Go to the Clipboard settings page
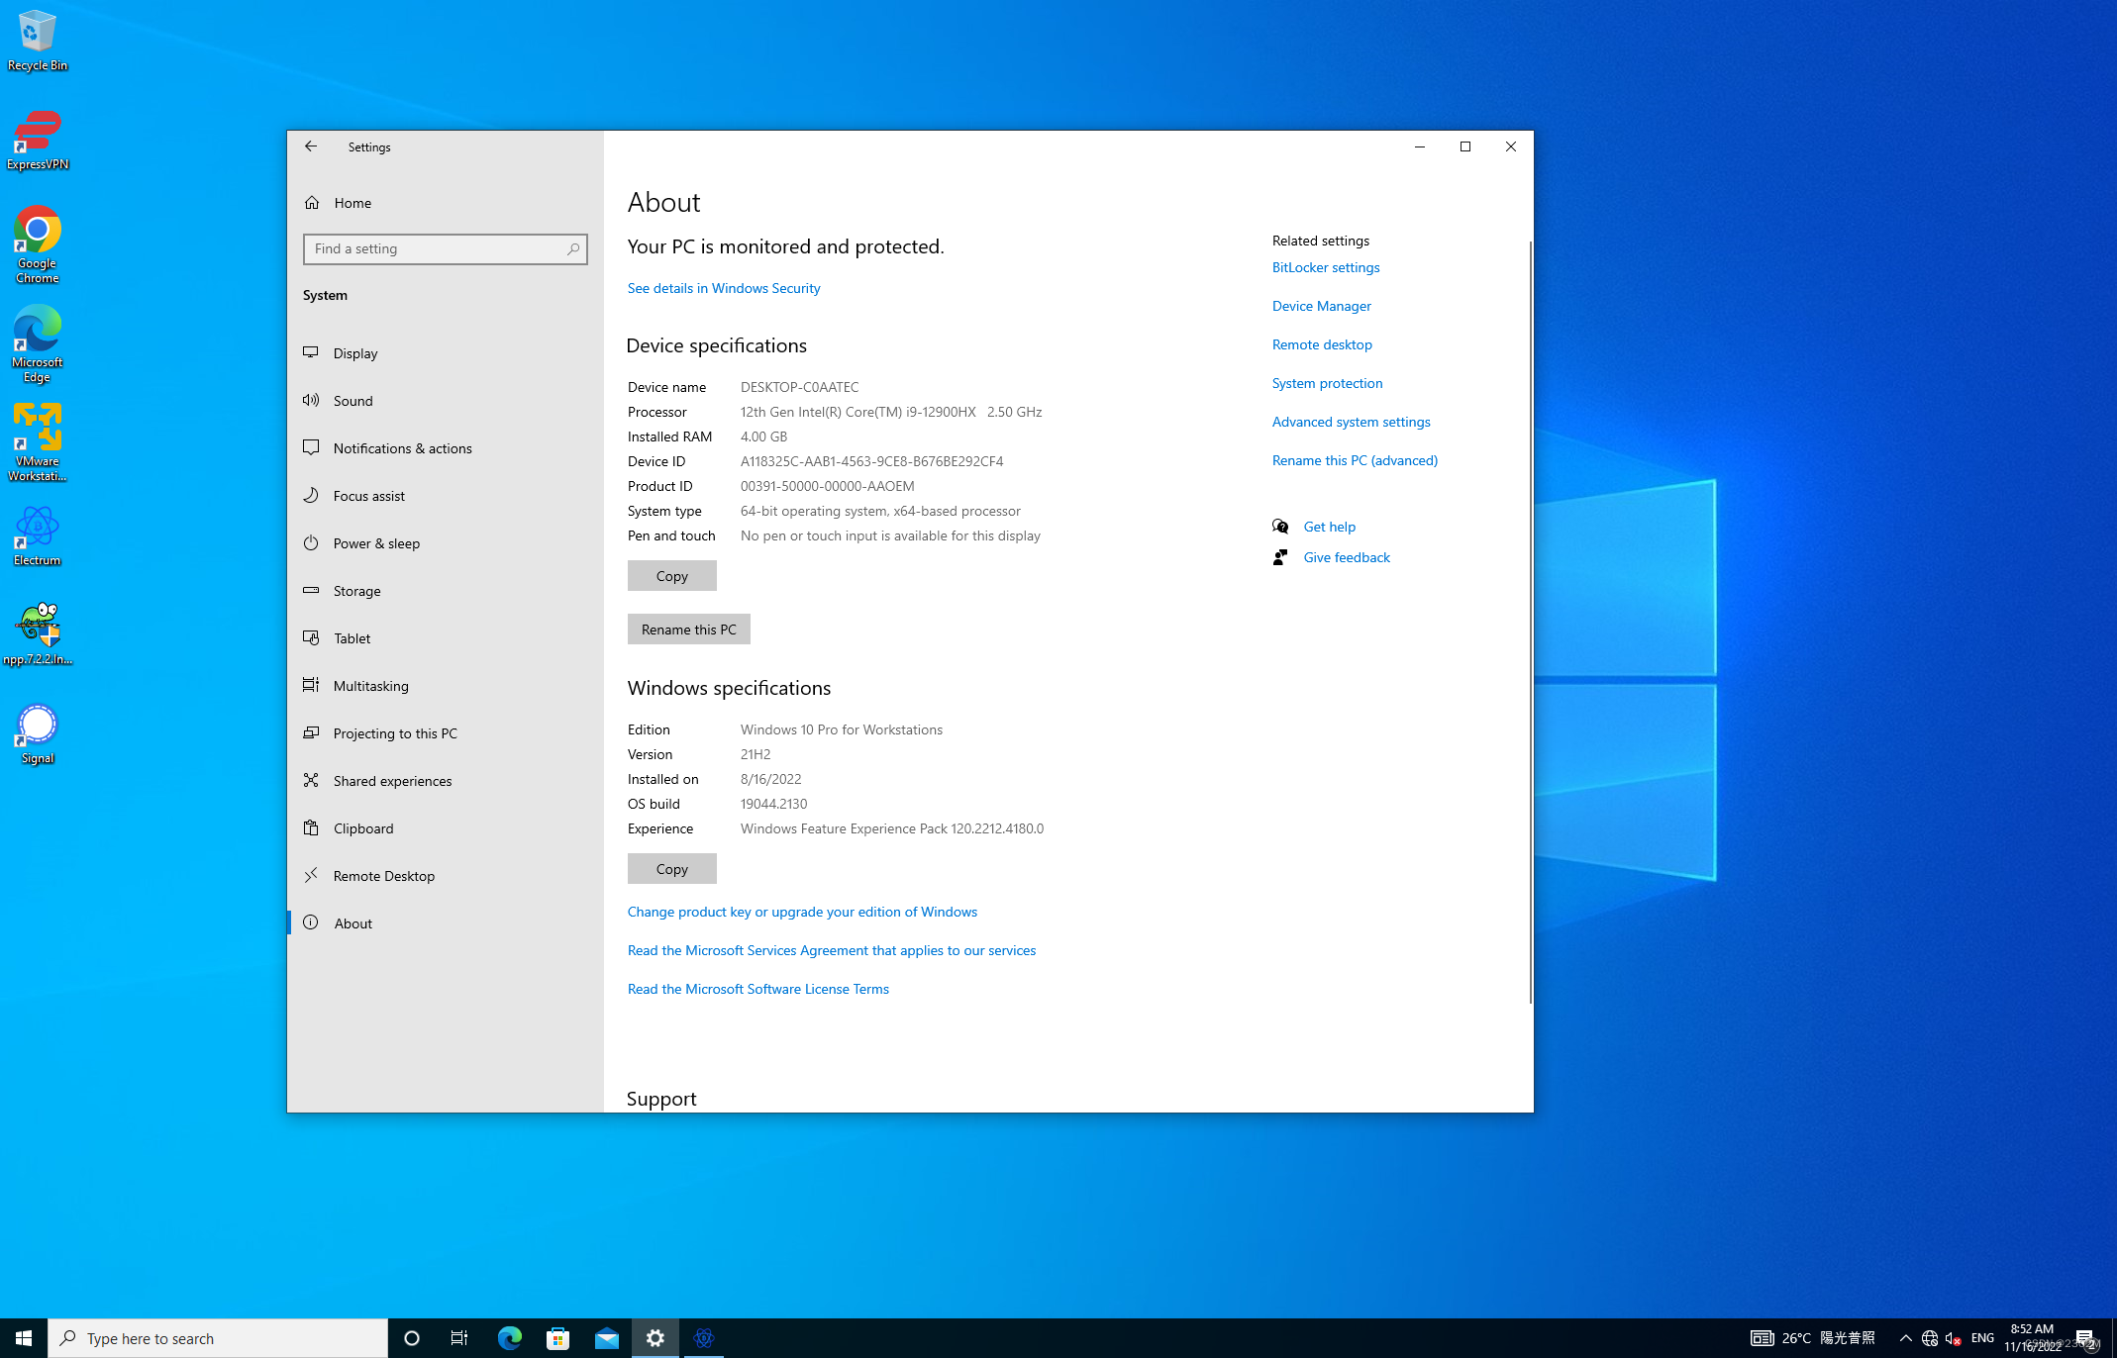The width and height of the screenshot is (2117, 1358). [363, 828]
